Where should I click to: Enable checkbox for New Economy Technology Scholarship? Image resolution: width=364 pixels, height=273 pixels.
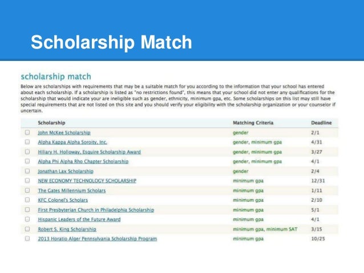click(x=27, y=181)
